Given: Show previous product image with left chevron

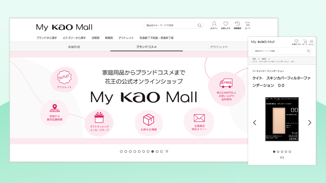Looking at the screenshot, I should tap(255, 122).
